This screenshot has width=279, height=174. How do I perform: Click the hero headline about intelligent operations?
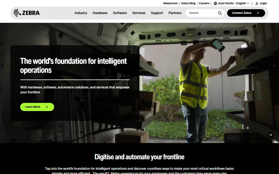click(73, 66)
